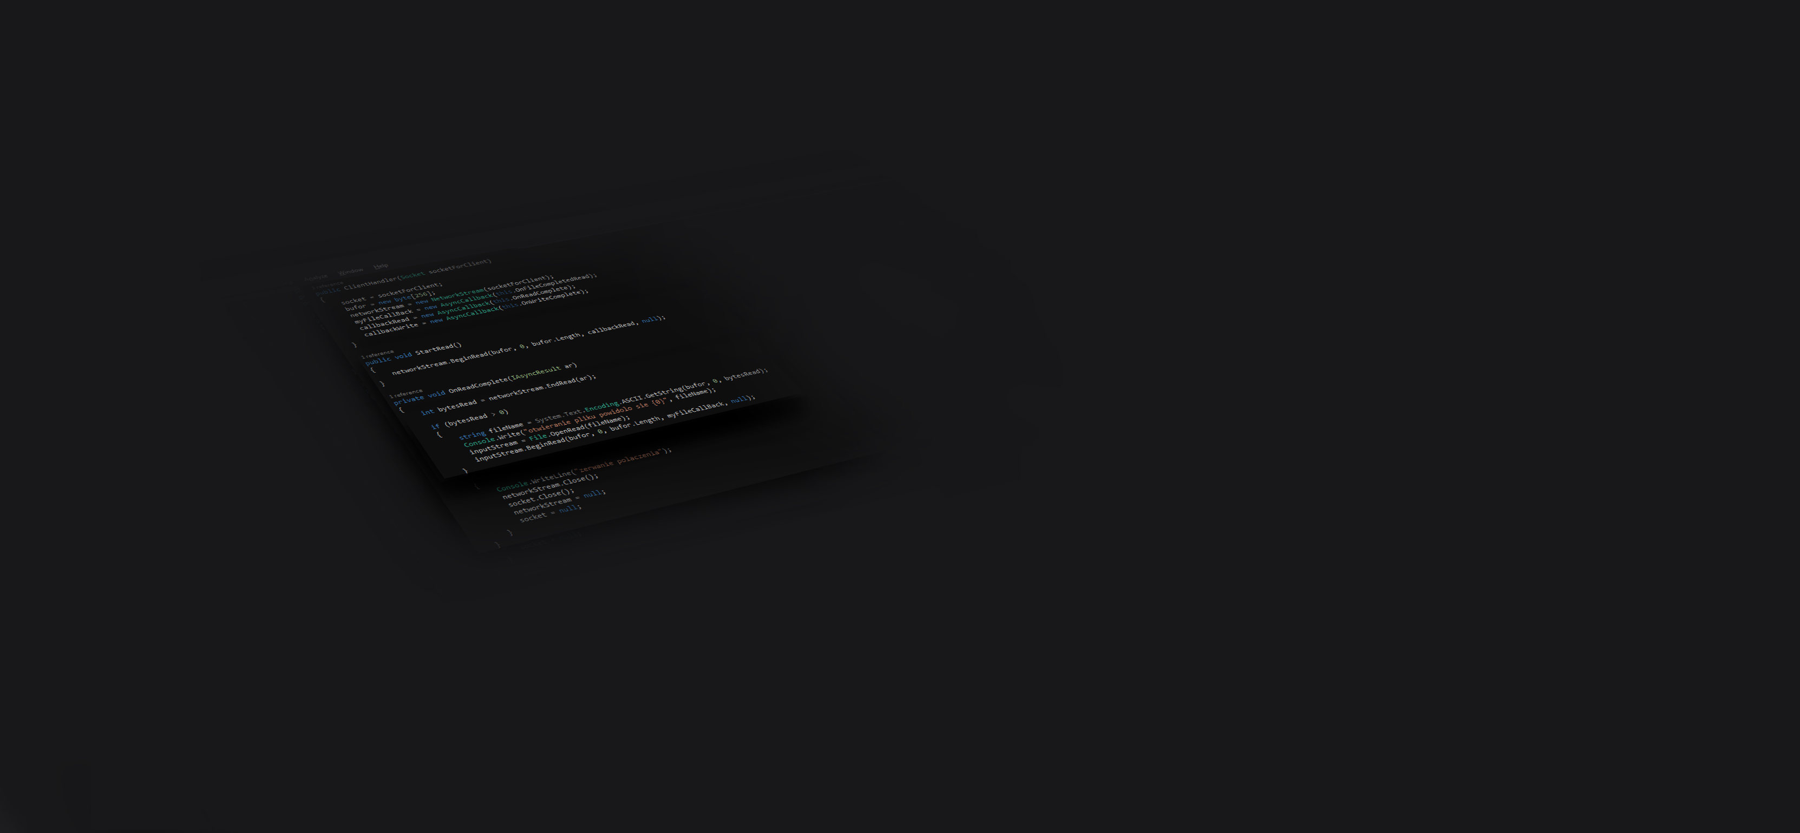Open the Analyze menu
This screenshot has width=1800, height=833.
316,277
